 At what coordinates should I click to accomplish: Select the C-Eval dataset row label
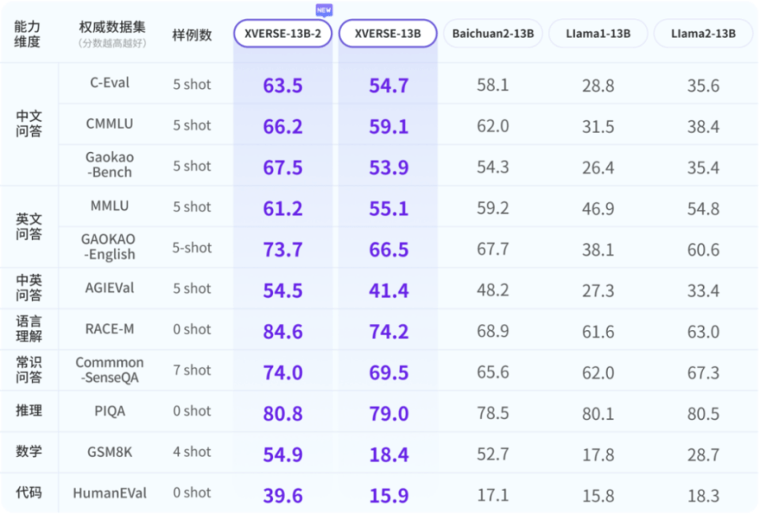[x=109, y=82]
